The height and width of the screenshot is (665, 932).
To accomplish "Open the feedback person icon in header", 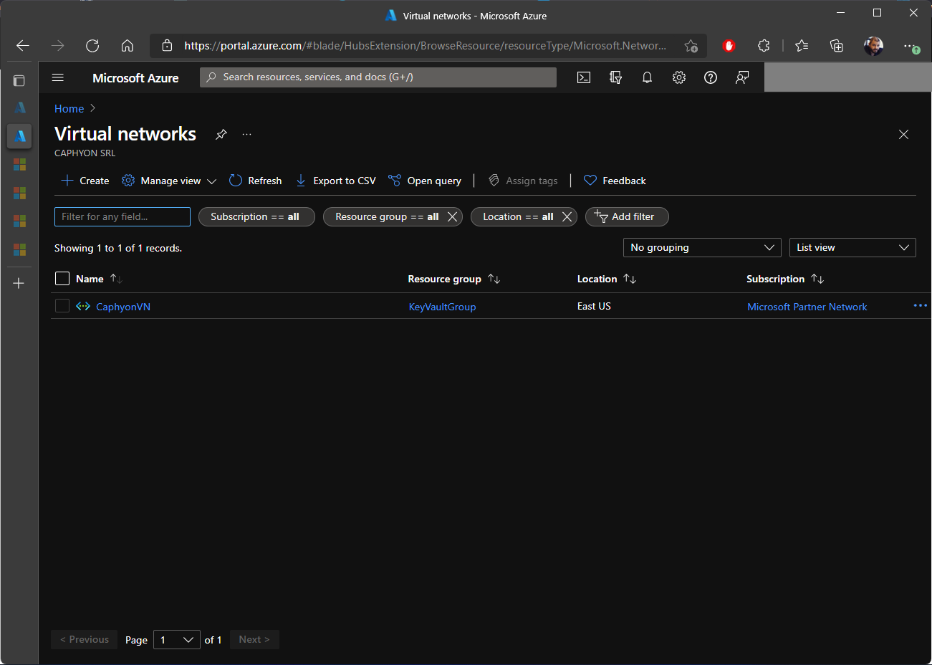I will [742, 77].
